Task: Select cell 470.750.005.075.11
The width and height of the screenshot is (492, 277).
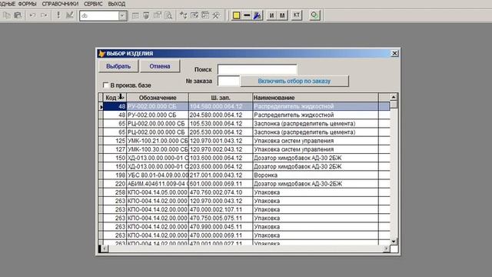Action: (x=221, y=218)
